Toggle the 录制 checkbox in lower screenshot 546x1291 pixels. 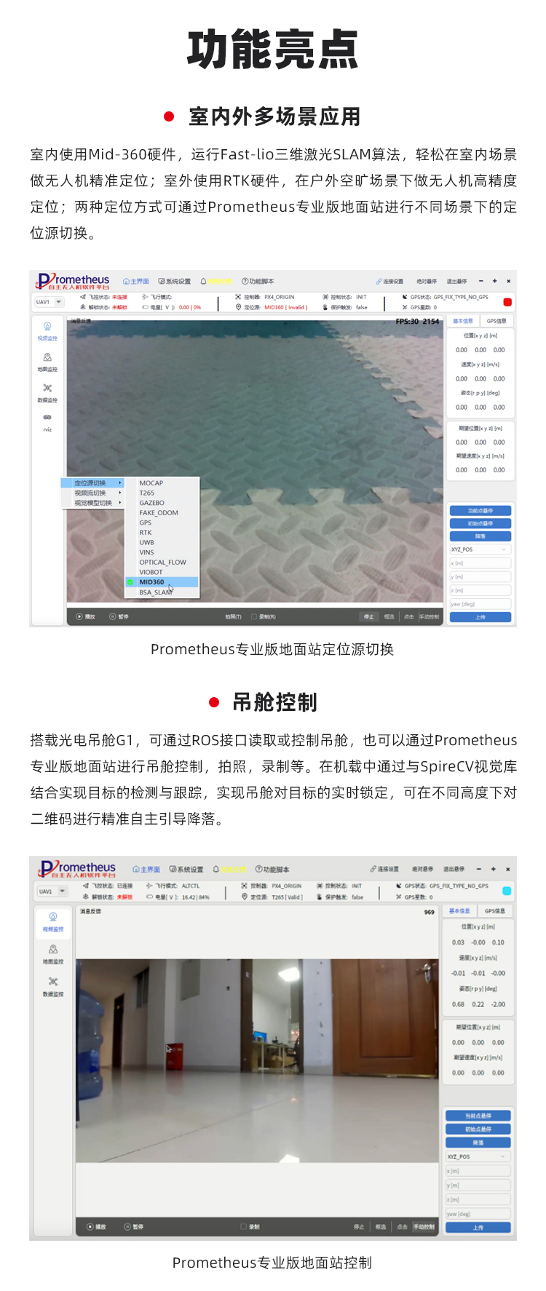pos(244,1226)
